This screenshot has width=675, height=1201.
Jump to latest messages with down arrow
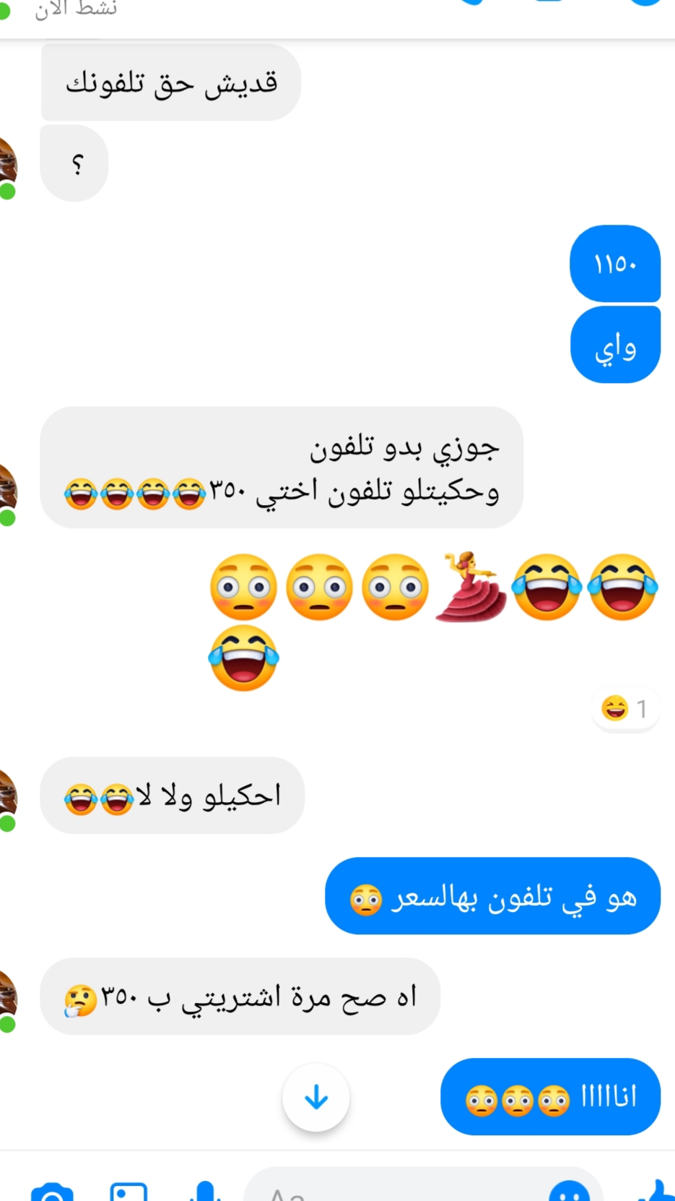coord(316,1098)
